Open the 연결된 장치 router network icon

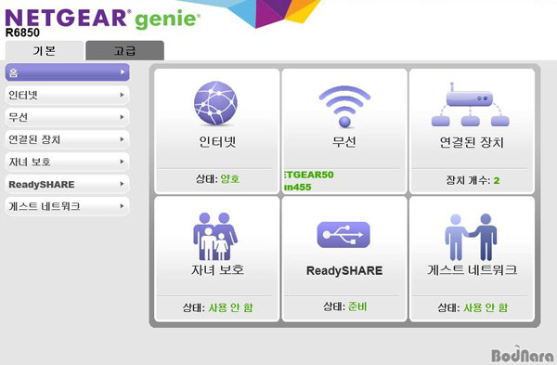coord(470,104)
